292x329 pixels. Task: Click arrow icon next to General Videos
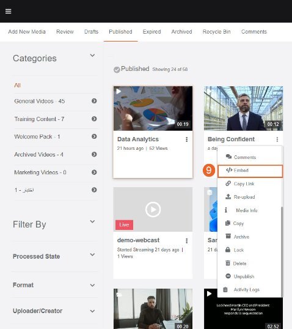94,101
